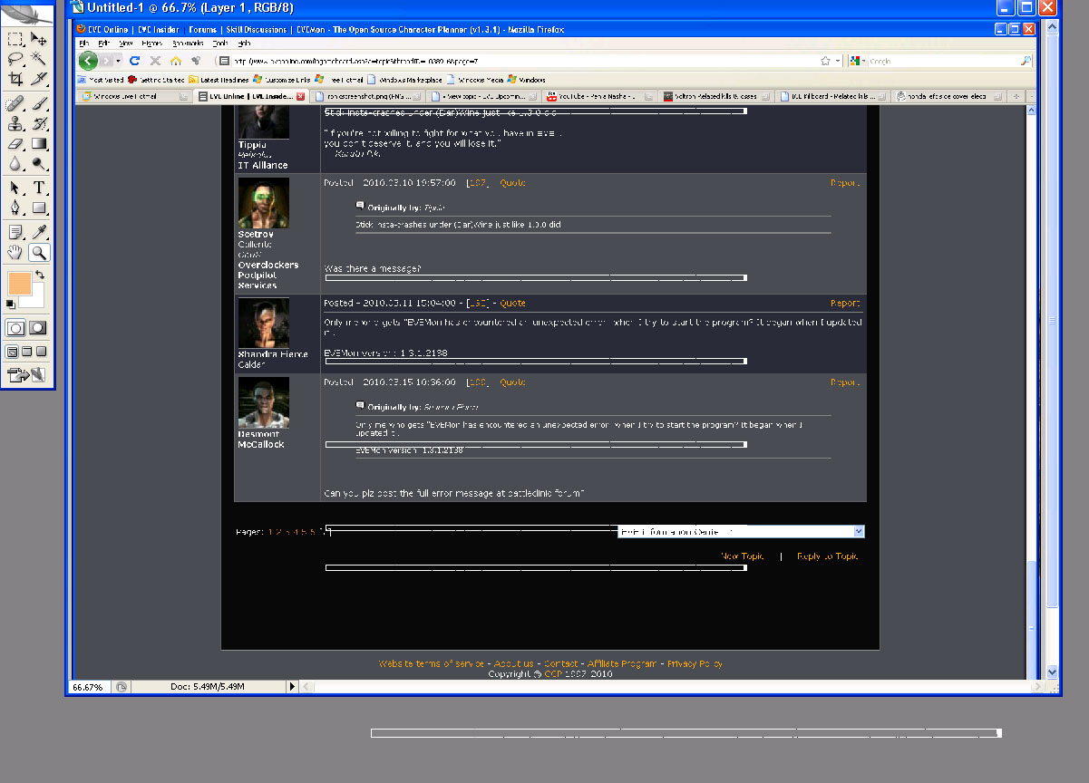Select the Rectangular Marquee tool
1089x783 pixels.
click(x=15, y=39)
